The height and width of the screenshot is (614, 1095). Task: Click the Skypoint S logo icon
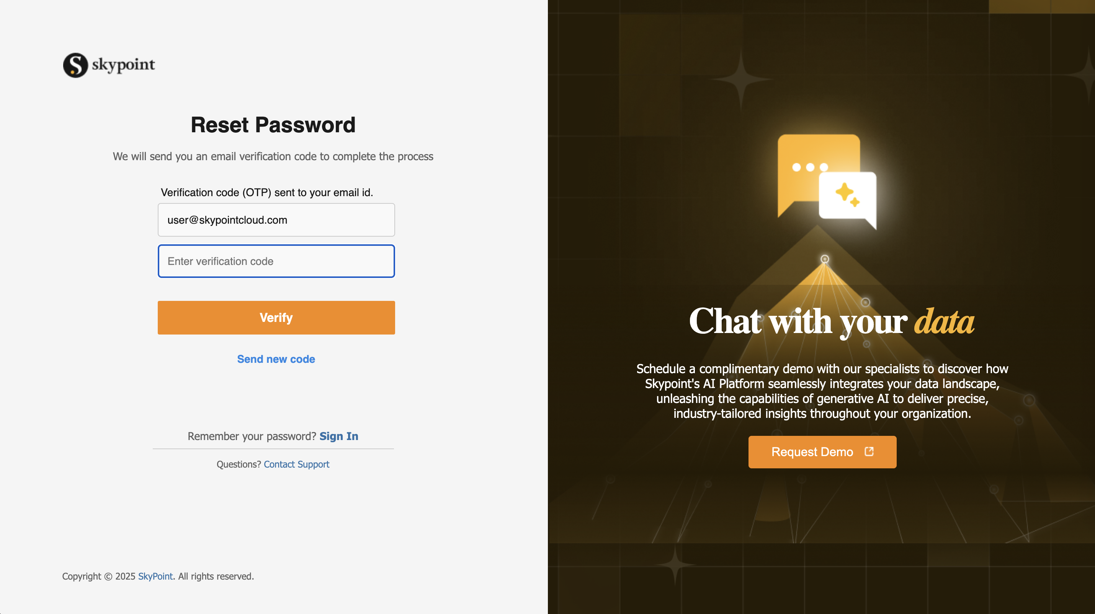(x=75, y=65)
